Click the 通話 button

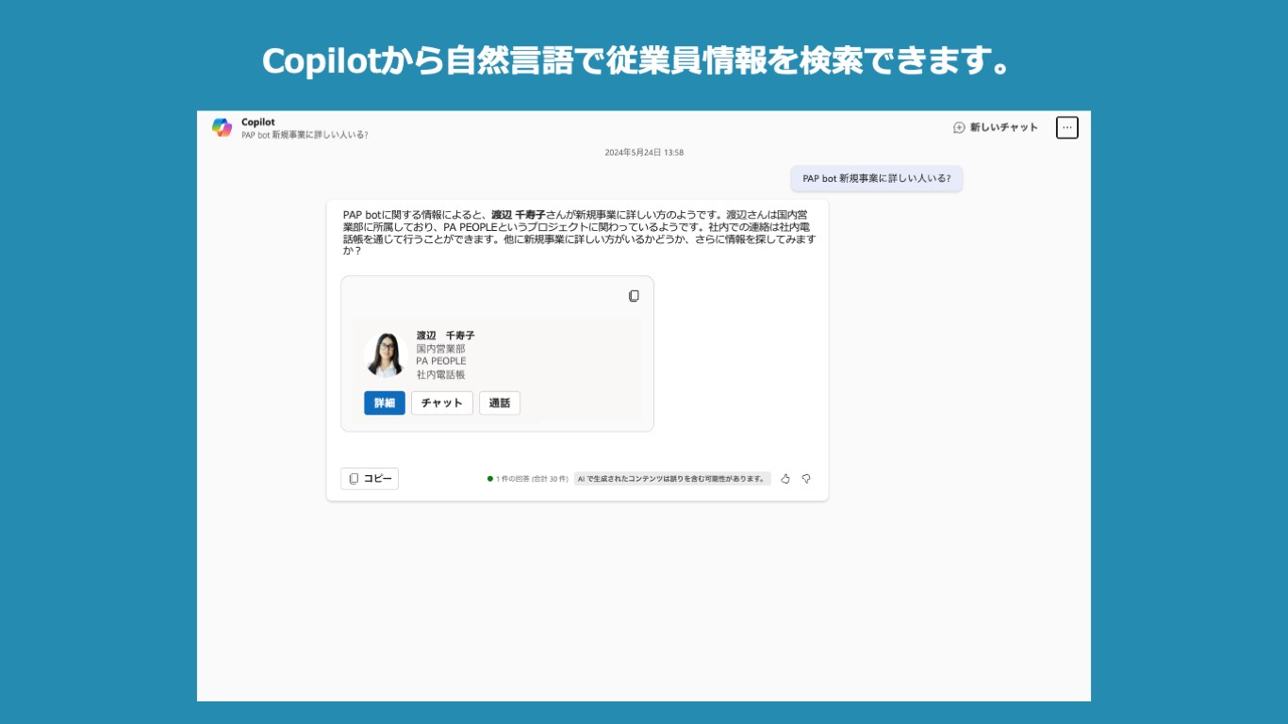500,403
